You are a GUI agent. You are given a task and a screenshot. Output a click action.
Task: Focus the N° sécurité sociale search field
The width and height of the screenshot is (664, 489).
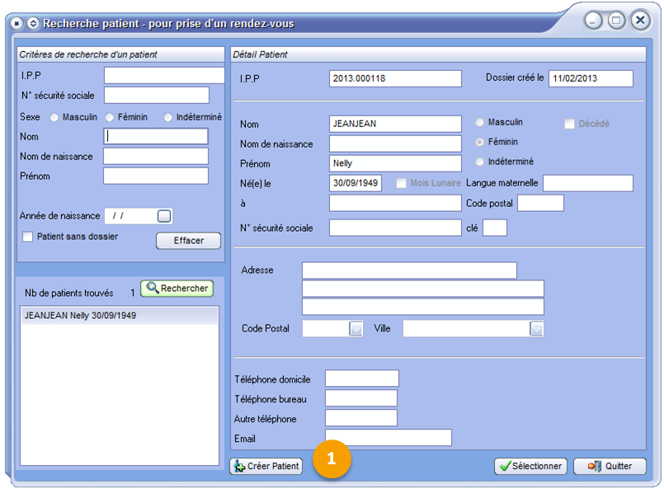156,95
